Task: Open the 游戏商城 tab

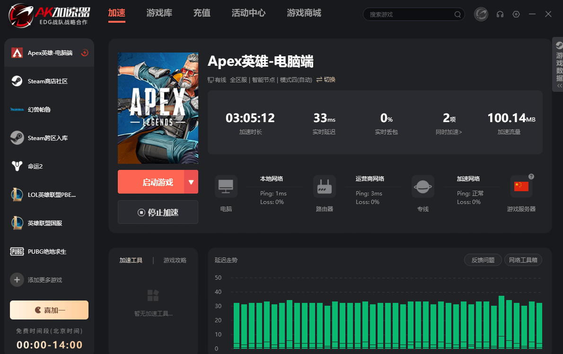Action: [304, 13]
